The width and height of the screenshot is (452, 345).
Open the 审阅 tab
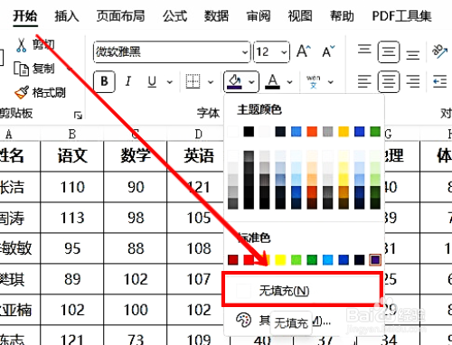259,16
